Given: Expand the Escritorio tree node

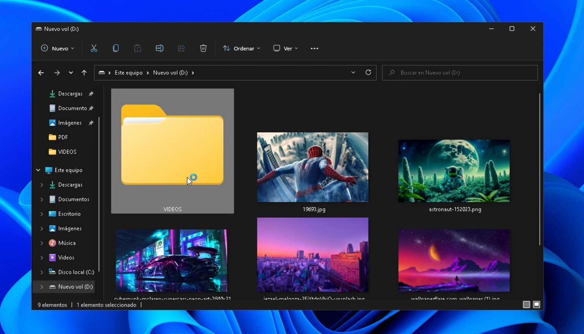Looking at the screenshot, I should coord(42,214).
